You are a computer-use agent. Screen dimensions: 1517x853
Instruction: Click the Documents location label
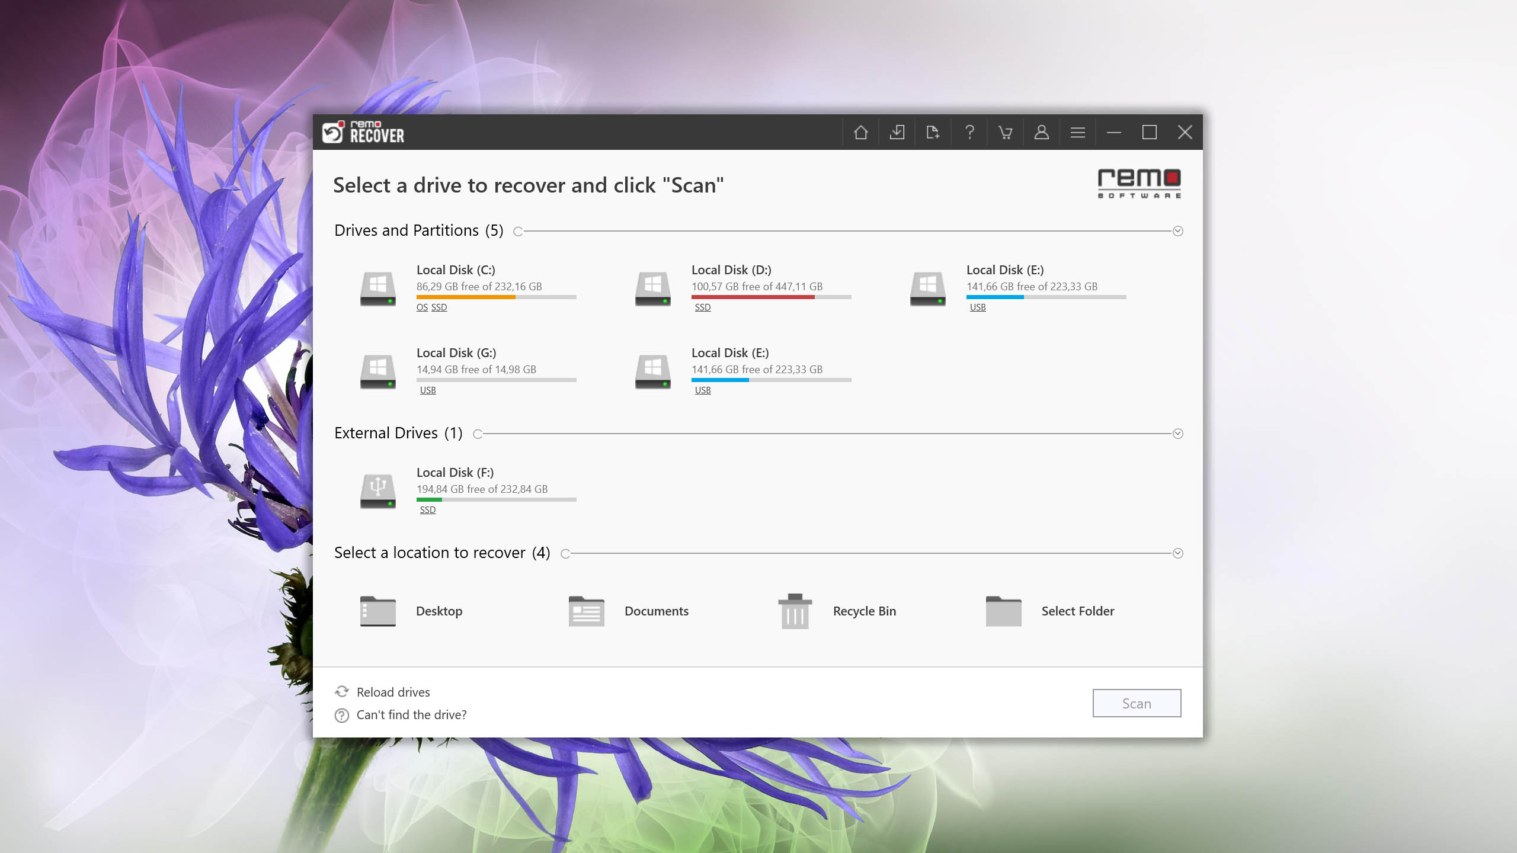click(657, 611)
